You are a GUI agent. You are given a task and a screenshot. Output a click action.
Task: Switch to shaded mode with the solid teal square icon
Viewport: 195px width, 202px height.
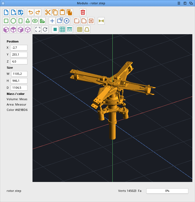tap(55, 29)
